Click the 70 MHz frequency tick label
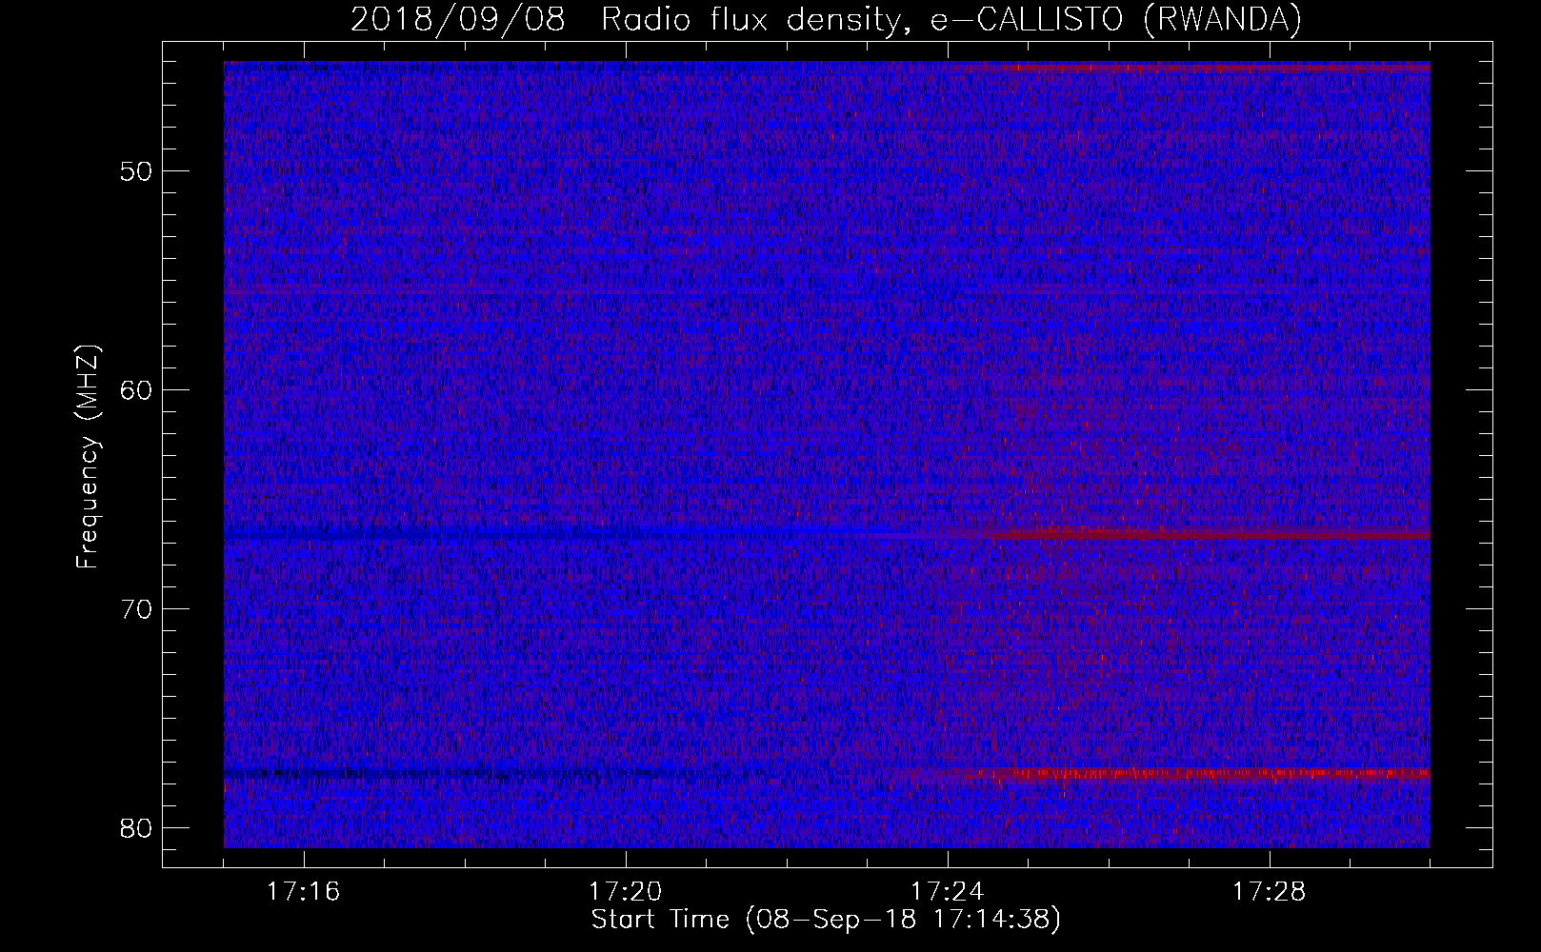This screenshot has height=952, width=1541. click(135, 608)
